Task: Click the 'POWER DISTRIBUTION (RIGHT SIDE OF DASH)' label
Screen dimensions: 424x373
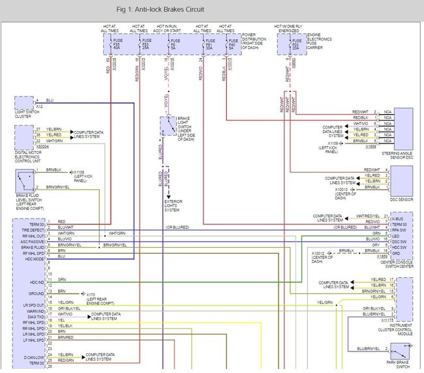Action: click(254, 41)
